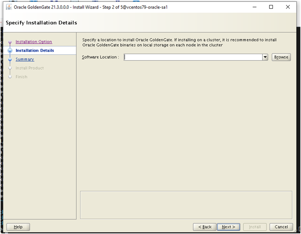This screenshot has height=234, width=301.
Task: Click Browse to choose install folder
Action: pyautogui.click(x=281, y=57)
